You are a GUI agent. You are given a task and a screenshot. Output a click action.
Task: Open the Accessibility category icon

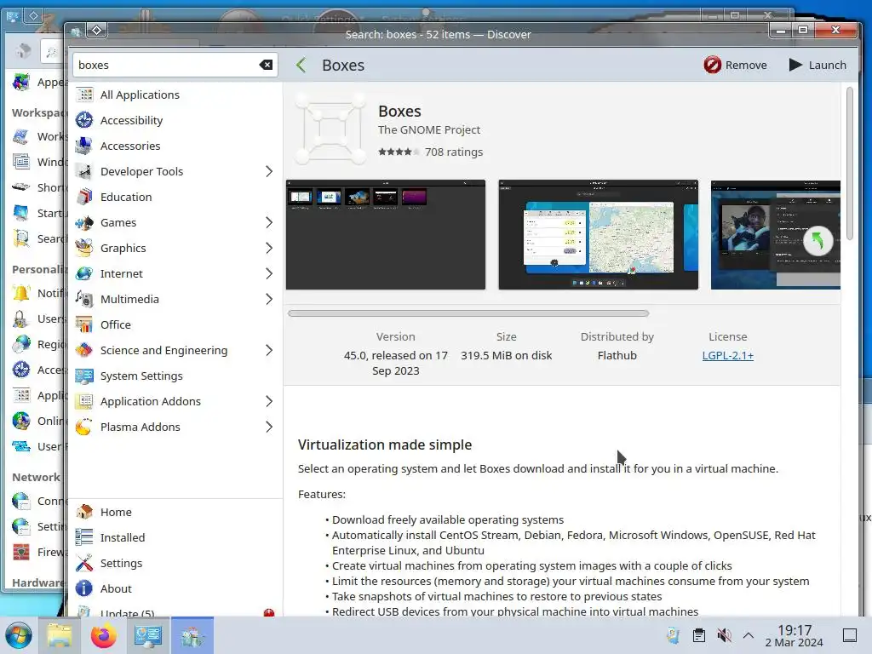84,120
